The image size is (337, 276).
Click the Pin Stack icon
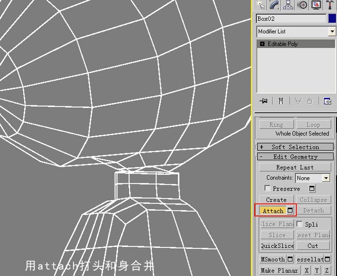tap(263, 101)
